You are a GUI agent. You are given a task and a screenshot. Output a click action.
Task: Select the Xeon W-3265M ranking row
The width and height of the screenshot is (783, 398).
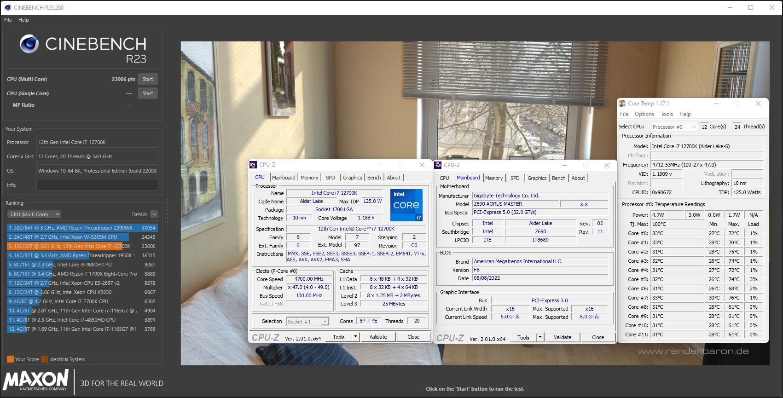[x=82, y=237]
